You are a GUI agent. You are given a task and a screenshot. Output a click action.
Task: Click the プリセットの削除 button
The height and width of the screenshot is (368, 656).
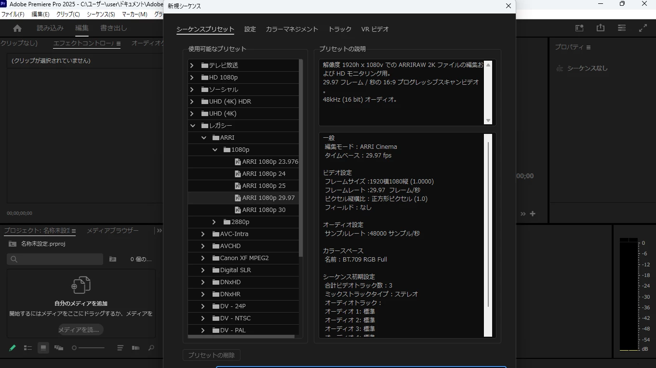pos(212,355)
